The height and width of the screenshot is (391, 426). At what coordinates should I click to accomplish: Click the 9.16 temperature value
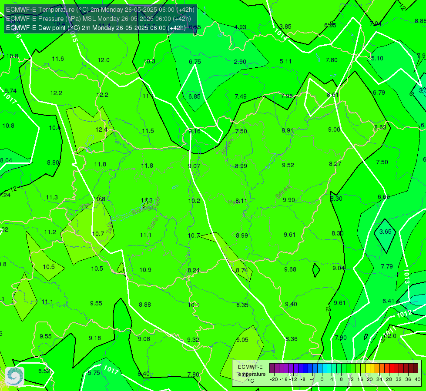tap(194, 131)
